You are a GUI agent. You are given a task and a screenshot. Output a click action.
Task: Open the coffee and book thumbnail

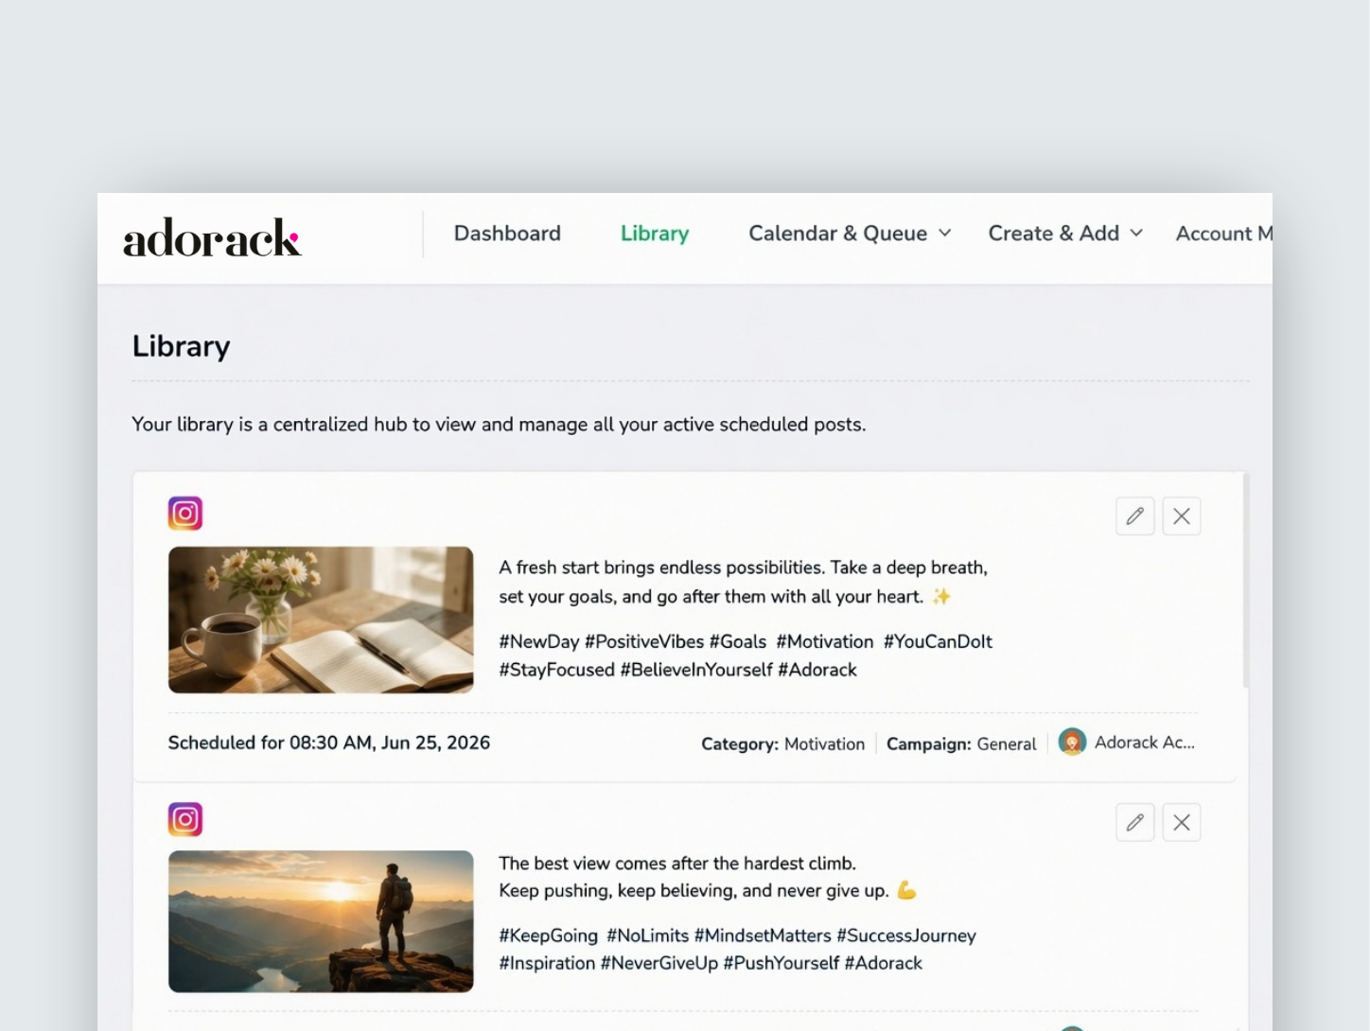click(x=321, y=620)
